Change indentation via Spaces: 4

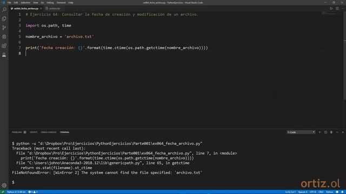click(303, 192)
